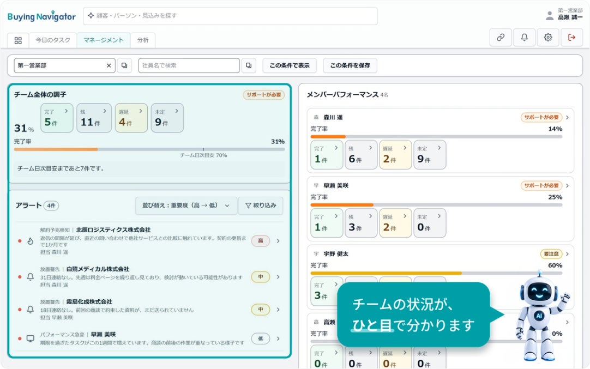This screenshot has height=369, width=590.
Task: Click この条件で表示 button
Action: 290,65
